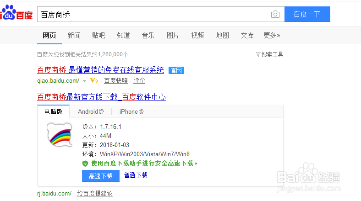361x201 pixels.
Task: Open the 贴吧 tab
Action: (x=98, y=35)
